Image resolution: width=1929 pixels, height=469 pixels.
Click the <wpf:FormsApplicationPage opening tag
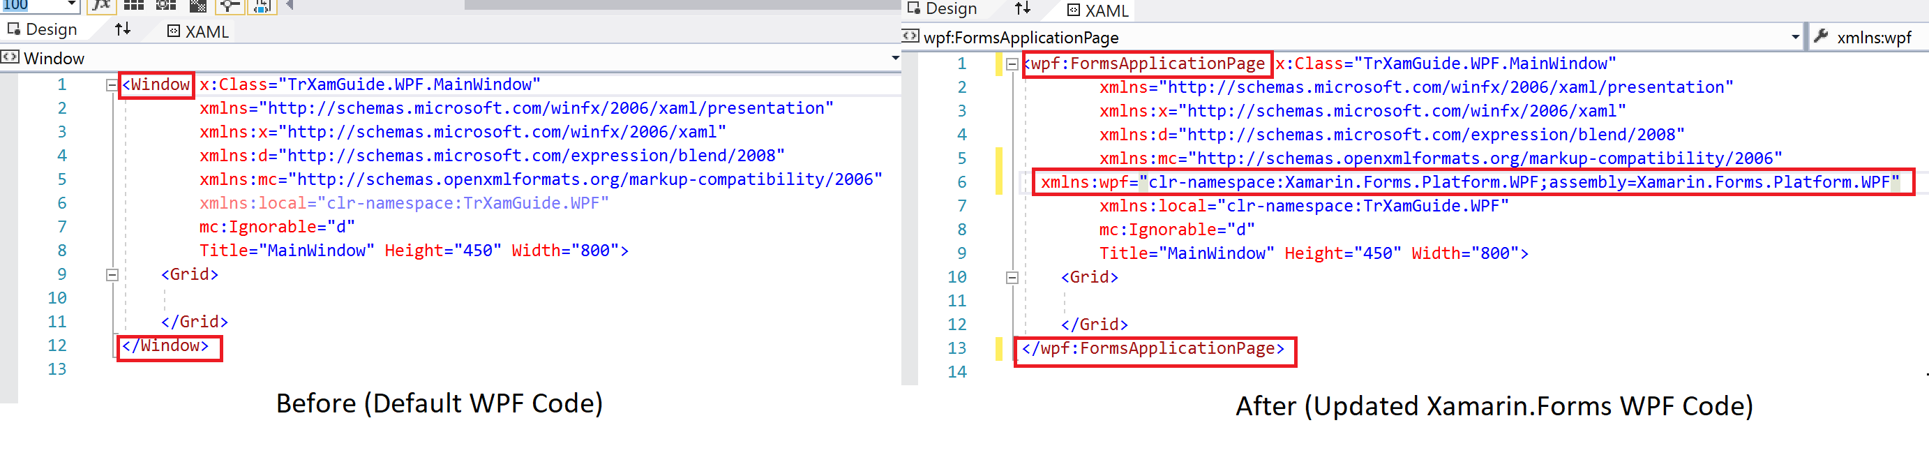(1144, 63)
